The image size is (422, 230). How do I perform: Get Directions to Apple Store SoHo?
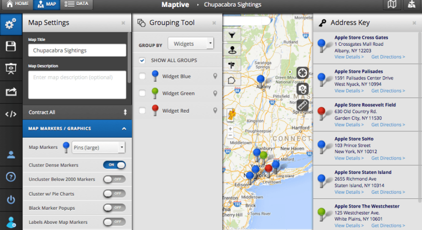click(388, 158)
